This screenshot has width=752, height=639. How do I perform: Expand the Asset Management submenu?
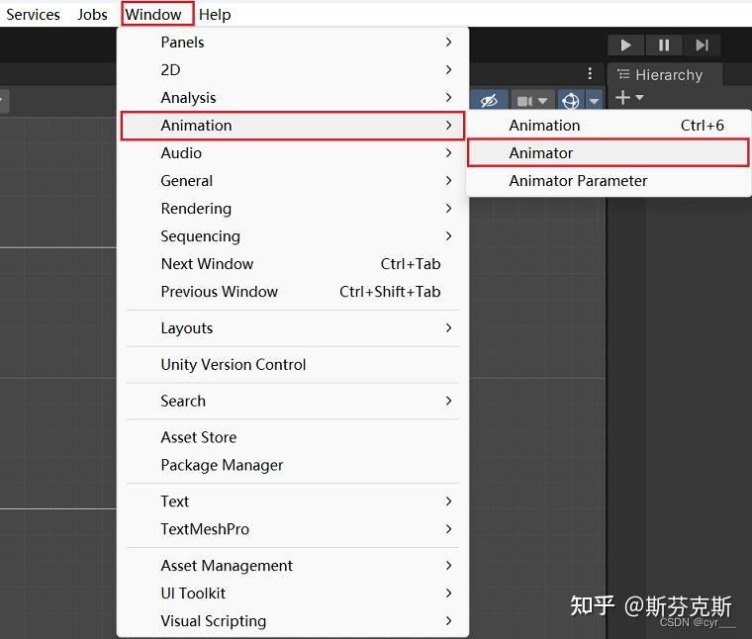293,566
